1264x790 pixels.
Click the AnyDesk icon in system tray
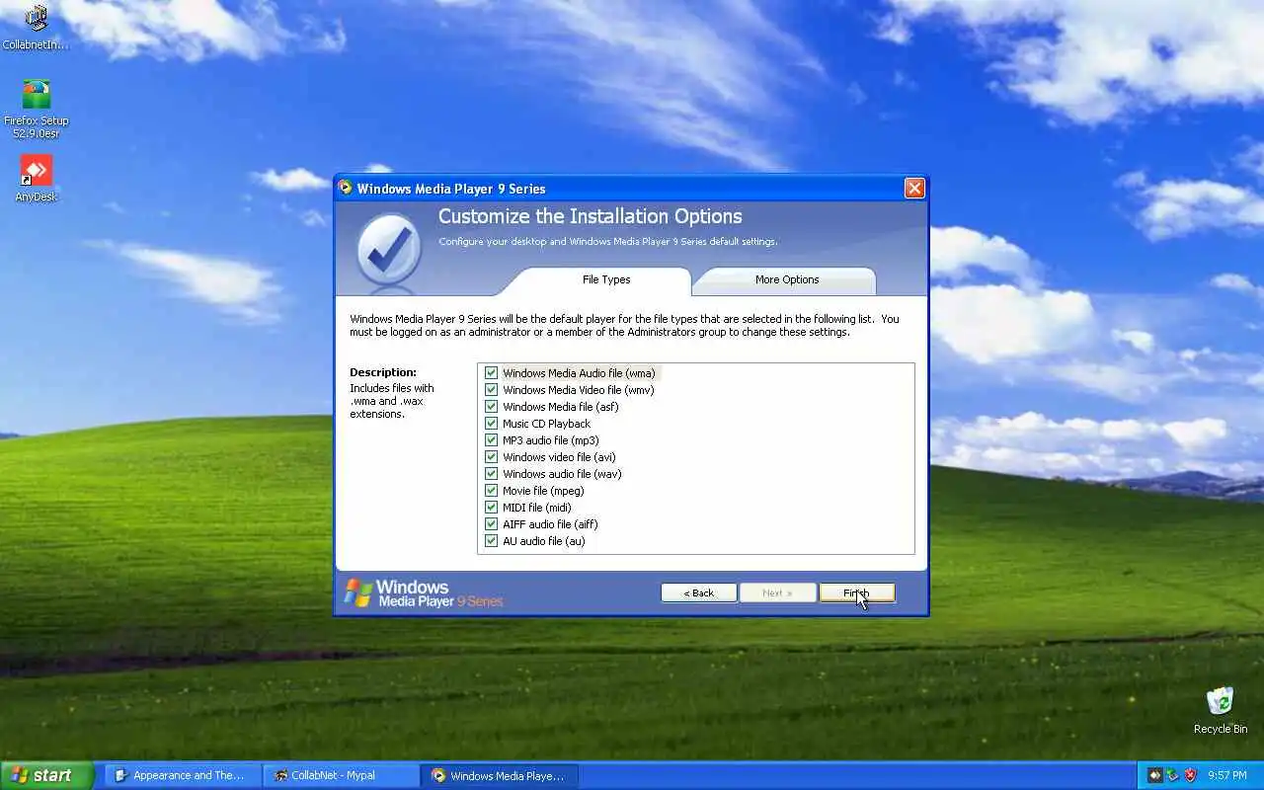pos(1154,775)
